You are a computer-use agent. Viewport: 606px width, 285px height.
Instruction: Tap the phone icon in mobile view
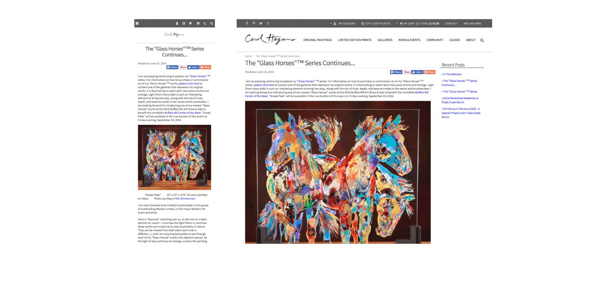pos(205,23)
